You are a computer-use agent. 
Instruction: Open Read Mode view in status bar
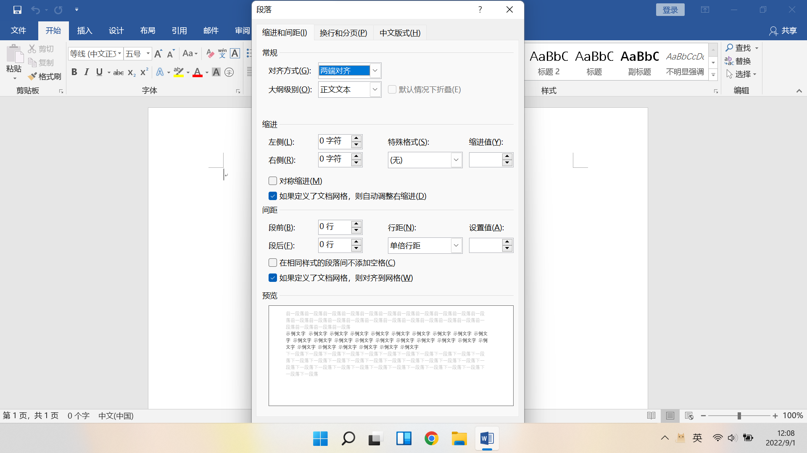pos(651,416)
